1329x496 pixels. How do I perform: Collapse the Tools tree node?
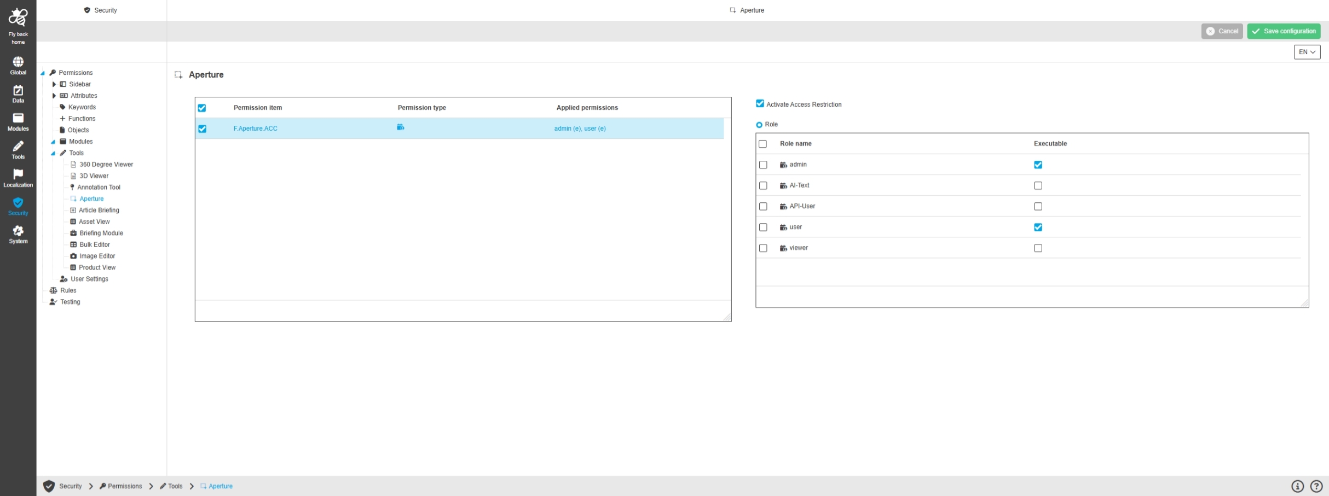(53, 153)
